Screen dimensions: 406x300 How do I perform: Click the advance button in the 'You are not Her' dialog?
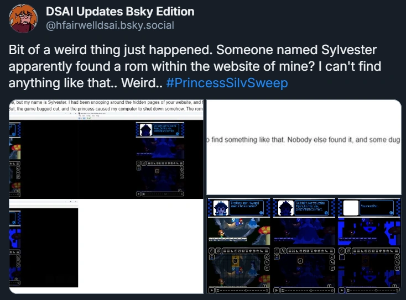[x=391, y=213]
